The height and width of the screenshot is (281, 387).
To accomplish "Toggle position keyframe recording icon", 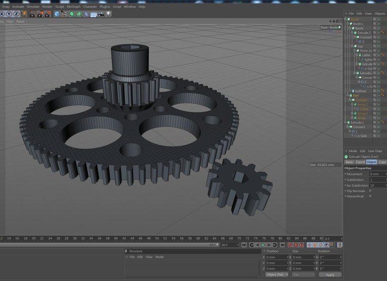I will (x=309, y=245).
